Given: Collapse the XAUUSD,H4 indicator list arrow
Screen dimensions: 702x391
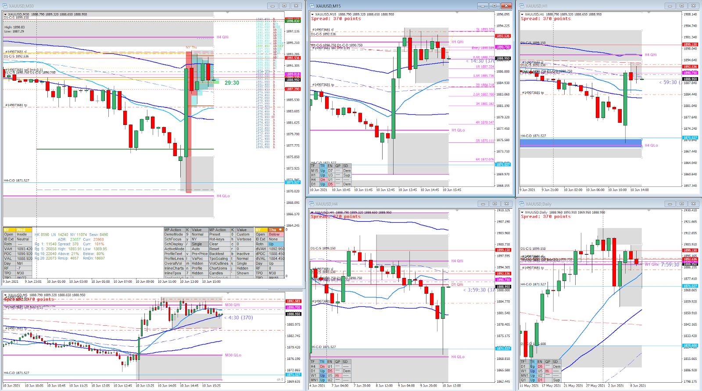Looking at the screenshot, I should pos(312,213).
